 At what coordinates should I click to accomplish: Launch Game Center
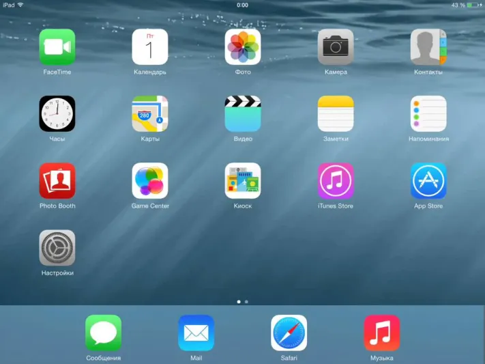(x=150, y=180)
